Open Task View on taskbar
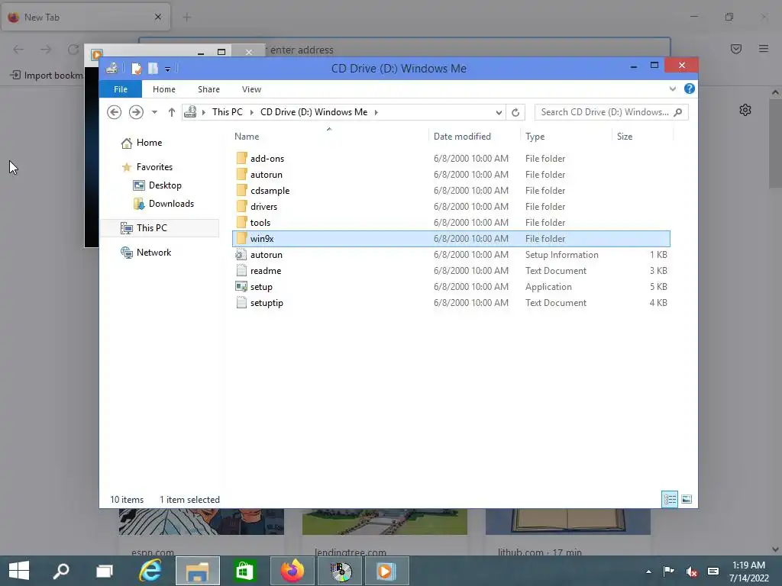782x586 pixels. pos(104,571)
